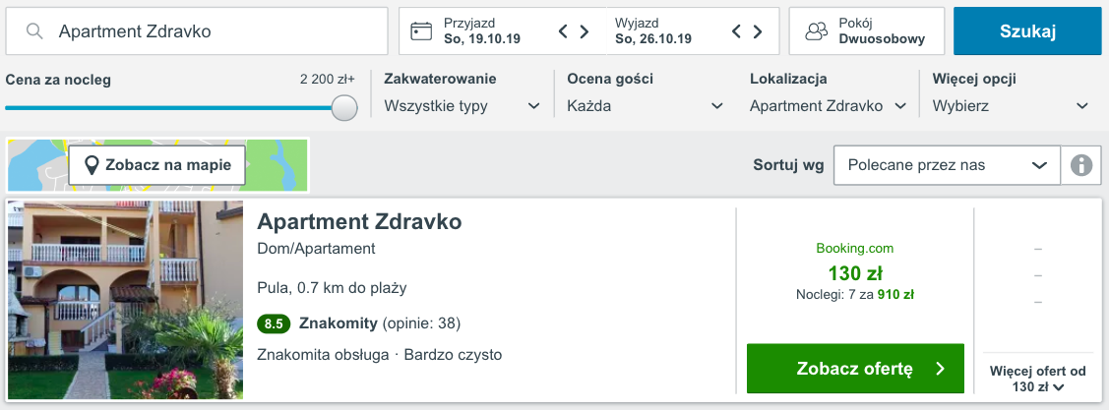Image resolution: width=1109 pixels, height=410 pixels.
Task: Go to previous check-out date
Action: pyautogui.click(x=737, y=31)
